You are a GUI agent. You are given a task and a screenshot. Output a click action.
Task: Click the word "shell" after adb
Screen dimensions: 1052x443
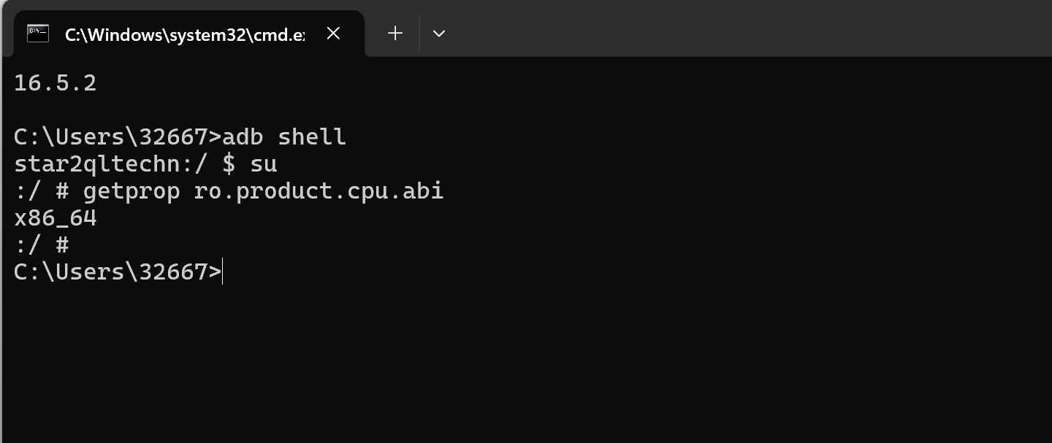pos(312,137)
